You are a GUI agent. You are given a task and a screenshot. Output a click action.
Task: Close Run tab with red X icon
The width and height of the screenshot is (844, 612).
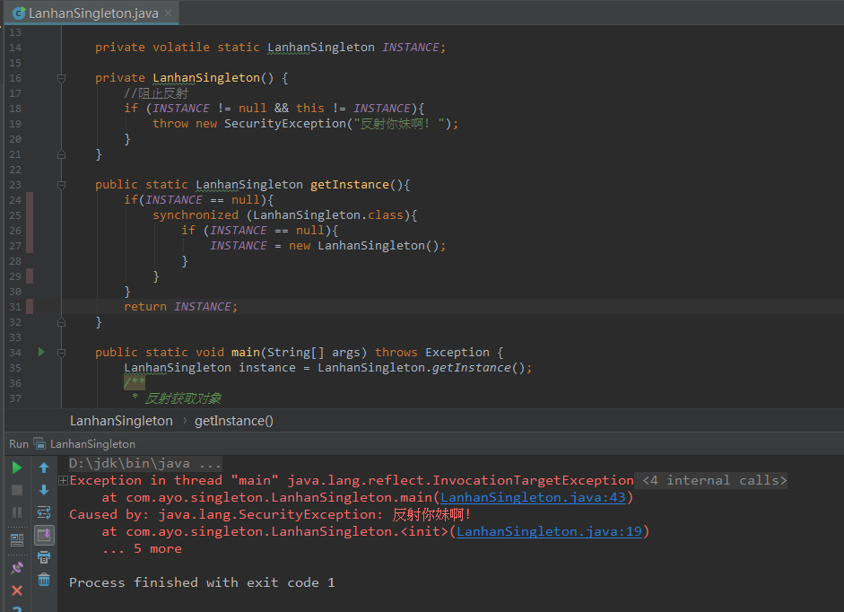(17, 590)
